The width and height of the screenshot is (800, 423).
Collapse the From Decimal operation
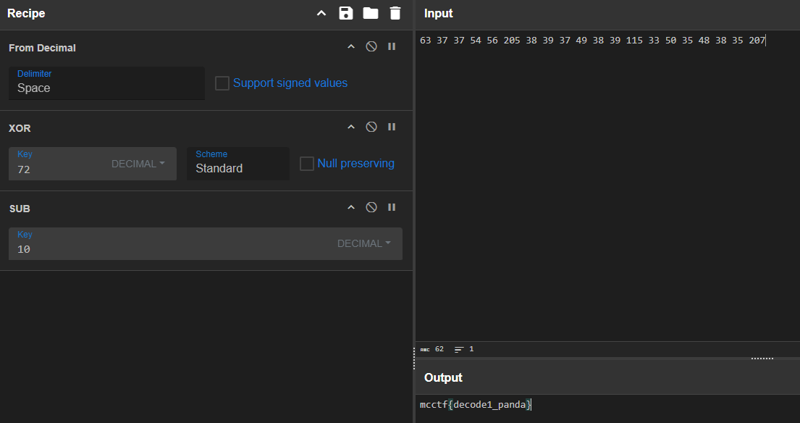(x=351, y=46)
